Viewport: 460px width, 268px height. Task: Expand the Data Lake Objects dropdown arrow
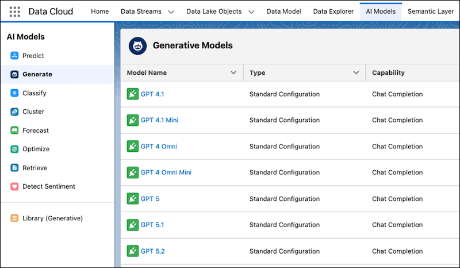(251, 12)
